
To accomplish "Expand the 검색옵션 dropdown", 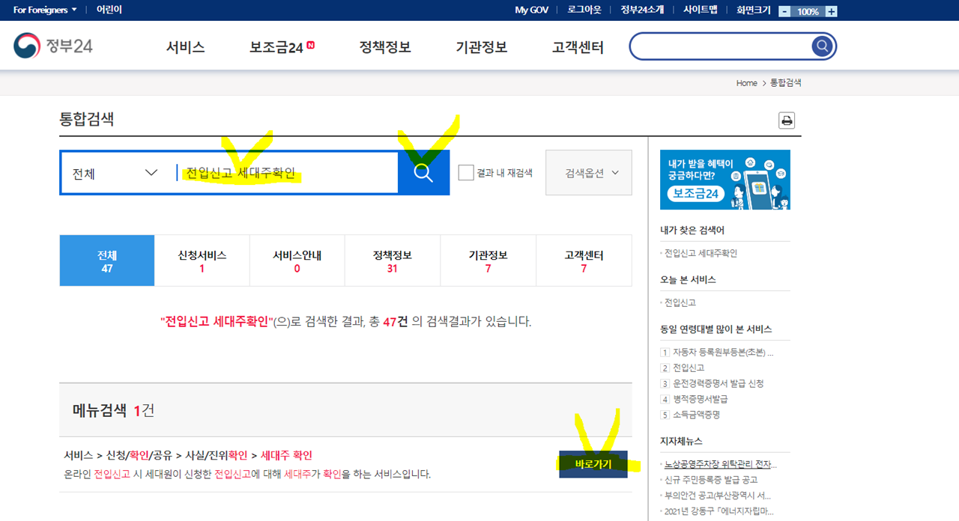I will [591, 173].
